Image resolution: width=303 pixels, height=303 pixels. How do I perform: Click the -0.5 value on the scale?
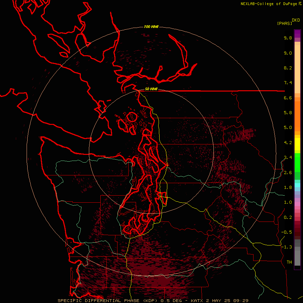[287, 232]
